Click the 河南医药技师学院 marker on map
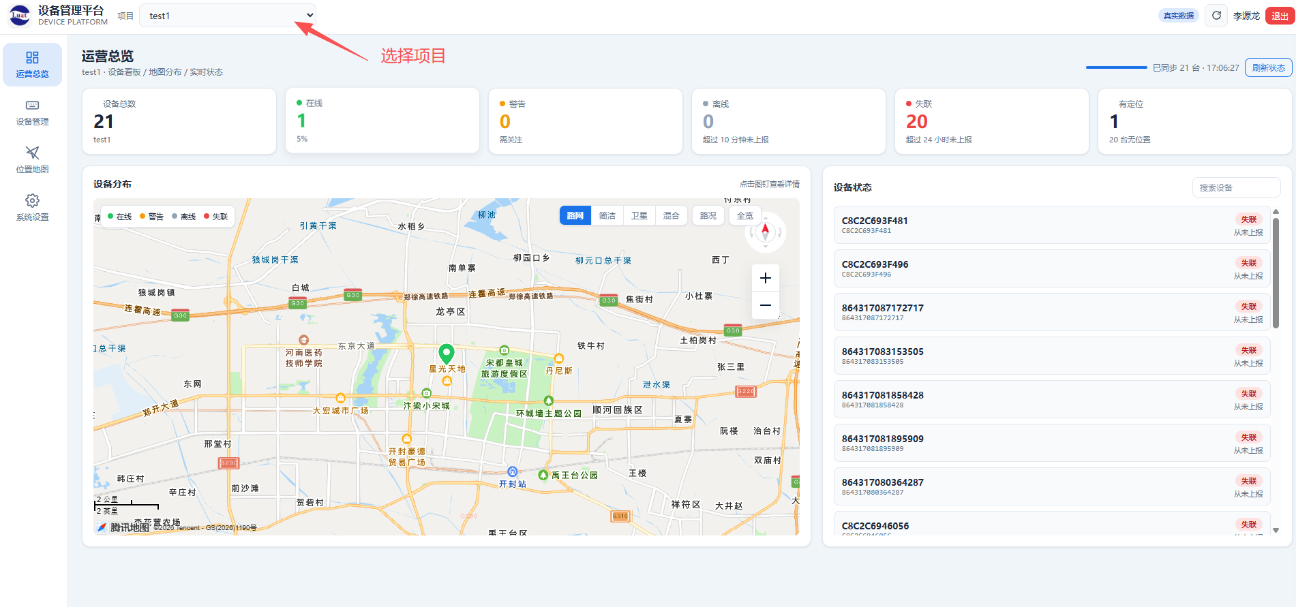 click(304, 340)
